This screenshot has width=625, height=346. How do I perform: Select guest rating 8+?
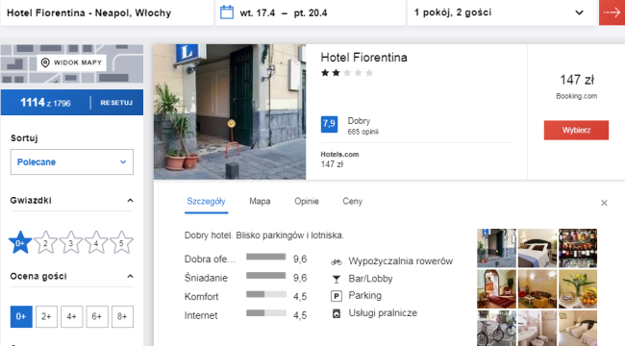coord(122,316)
